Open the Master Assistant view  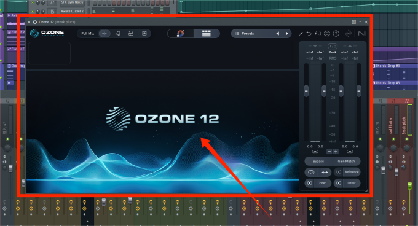[181, 34]
